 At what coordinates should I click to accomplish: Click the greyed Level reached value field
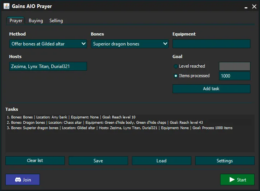tap(235, 66)
